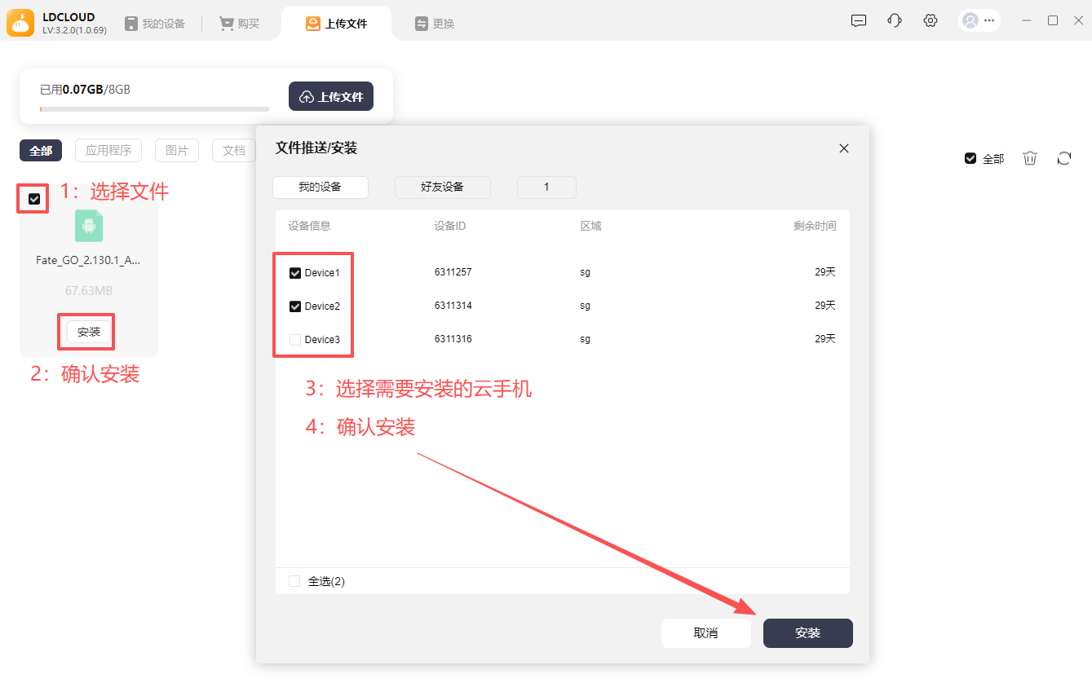
Task: Click the user account avatar icon
Action: point(970,21)
